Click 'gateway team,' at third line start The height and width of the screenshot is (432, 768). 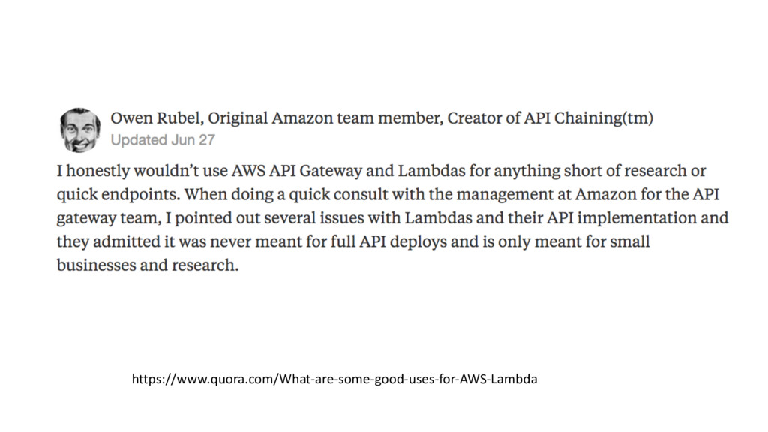click(109, 218)
